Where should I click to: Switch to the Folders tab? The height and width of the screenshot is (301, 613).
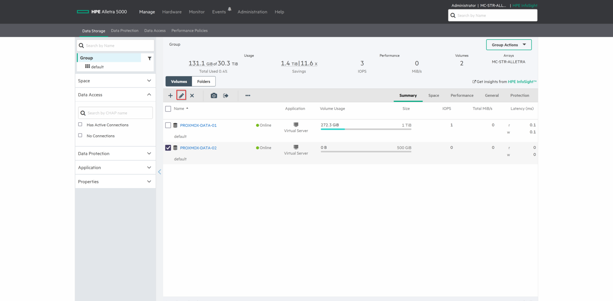(x=204, y=81)
